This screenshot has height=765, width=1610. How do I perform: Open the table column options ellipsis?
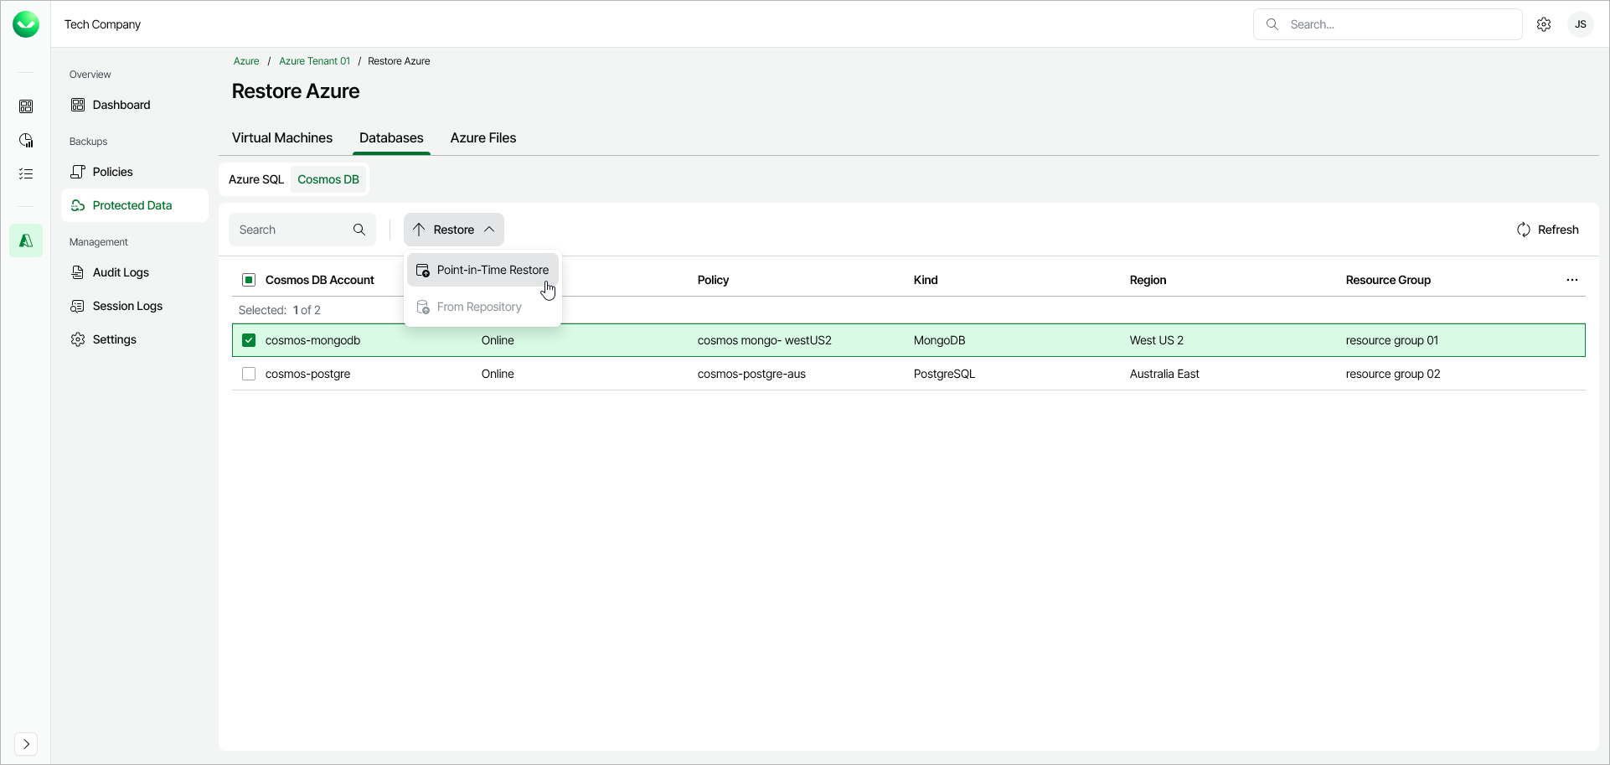[x=1572, y=280]
